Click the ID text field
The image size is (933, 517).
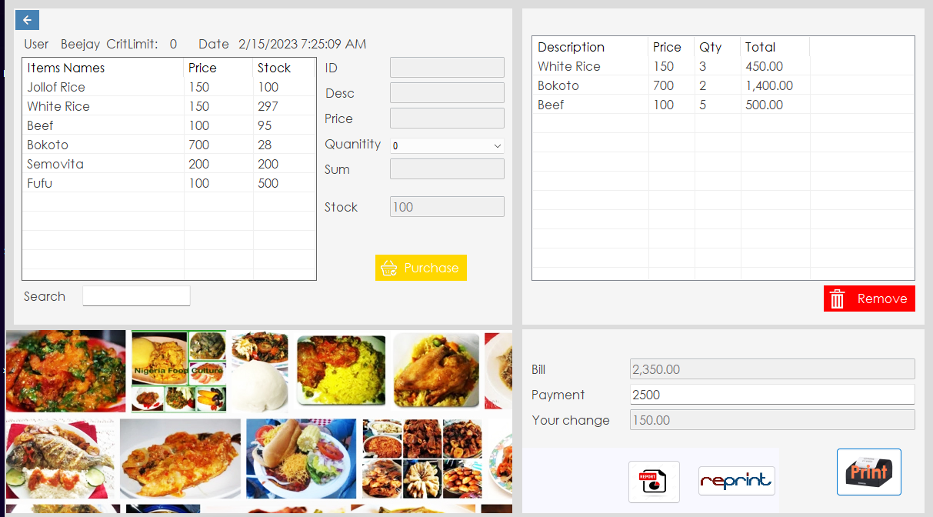tap(446, 67)
